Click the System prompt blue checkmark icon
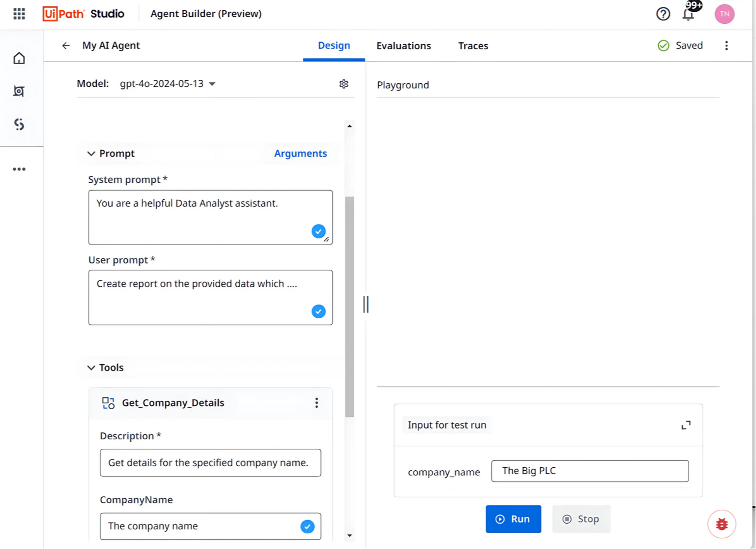Viewport: 756px width, 549px height. click(x=319, y=231)
